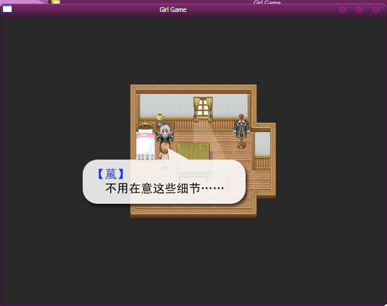
Task: Click the speaker name 【嵐】
Action: [110, 174]
